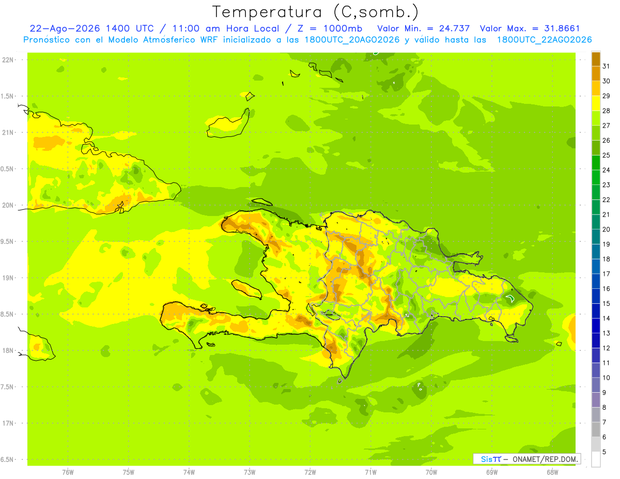Click the legend value "31"
This screenshot has height=479, width=620.
[607, 66]
